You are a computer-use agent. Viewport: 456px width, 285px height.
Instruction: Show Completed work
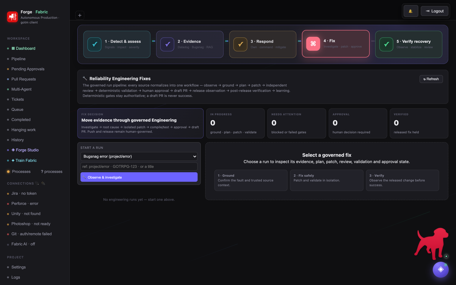21,120
